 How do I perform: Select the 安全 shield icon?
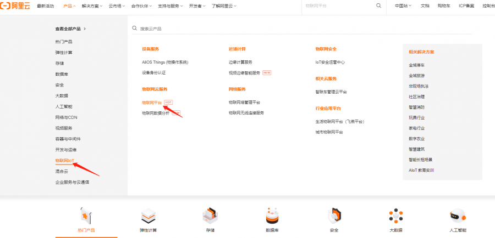pos(334,216)
